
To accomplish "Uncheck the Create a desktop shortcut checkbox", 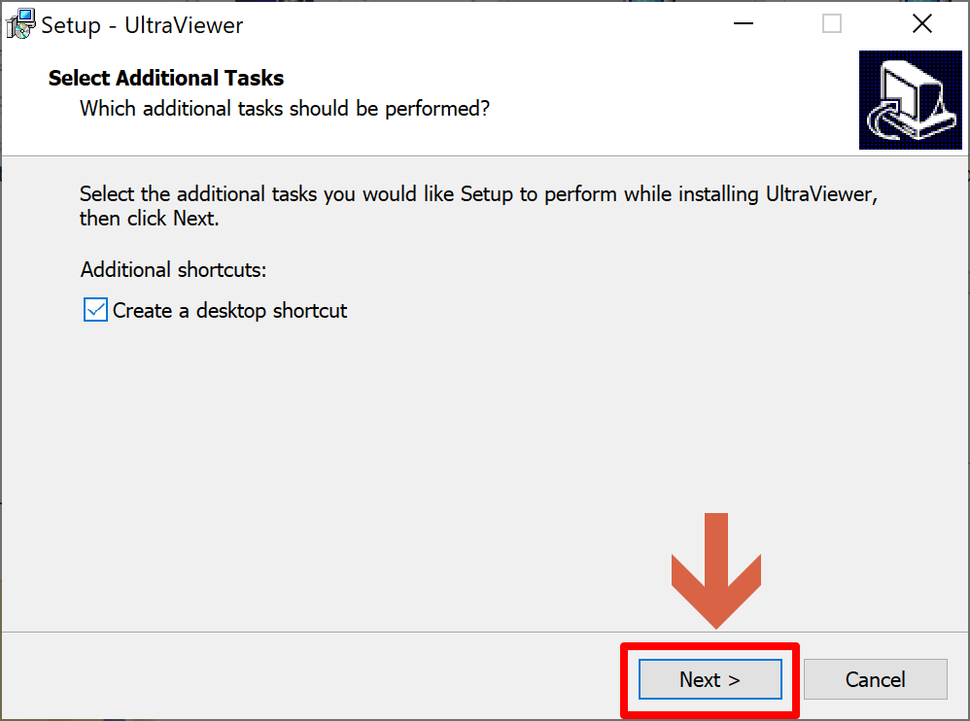I will 95,310.
